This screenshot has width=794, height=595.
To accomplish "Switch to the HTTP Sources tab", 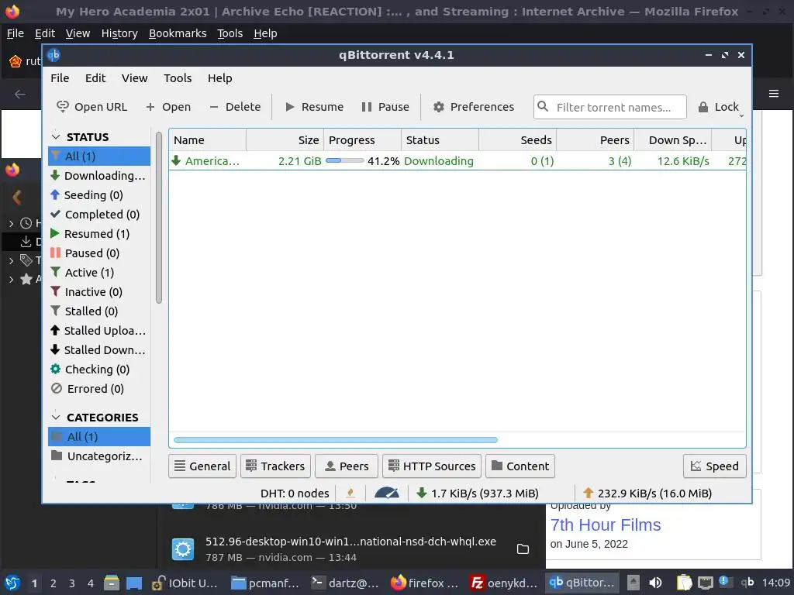I will click(432, 466).
